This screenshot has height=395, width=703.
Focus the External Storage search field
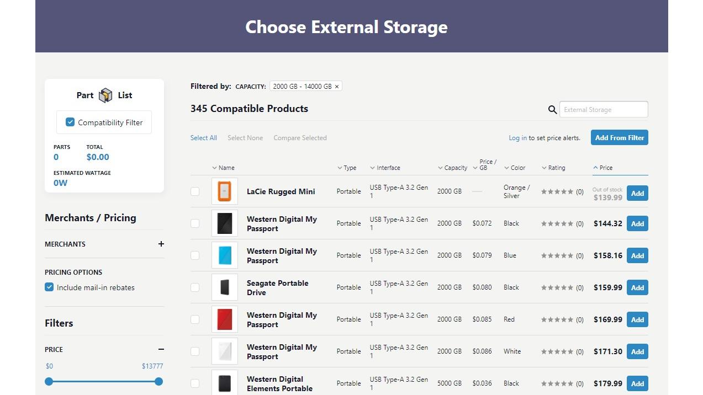point(604,109)
